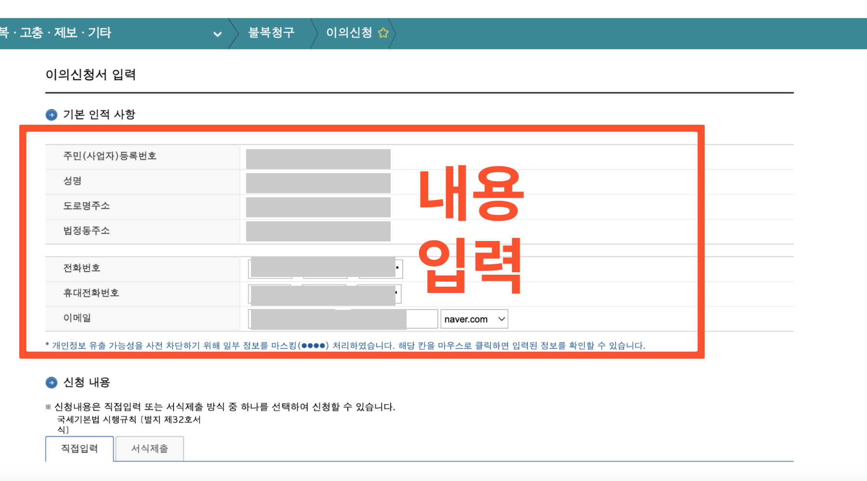
Task: Toggle the favorite star next to 이의신청
Action: tap(383, 32)
